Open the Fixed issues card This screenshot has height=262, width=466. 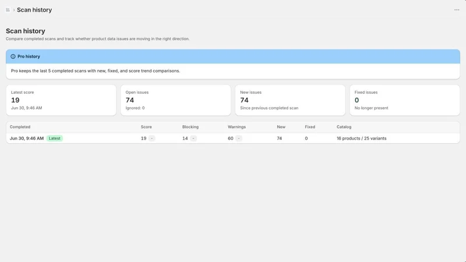pos(404,100)
